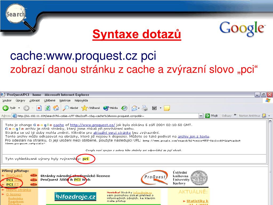Open 'Statistiky k' news link
This screenshot has width=273, height=205.
click(197, 201)
